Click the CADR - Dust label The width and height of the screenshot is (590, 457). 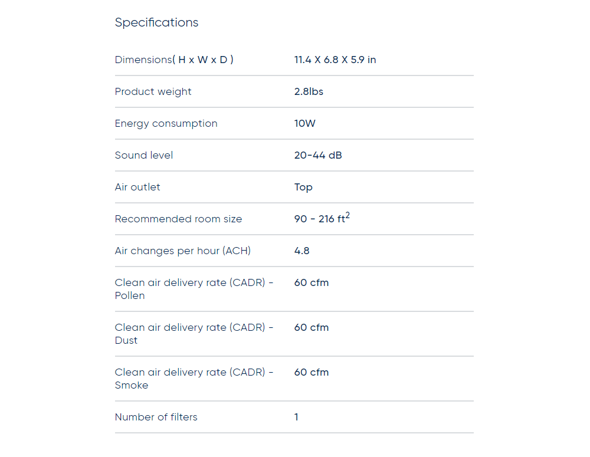(x=194, y=334)
